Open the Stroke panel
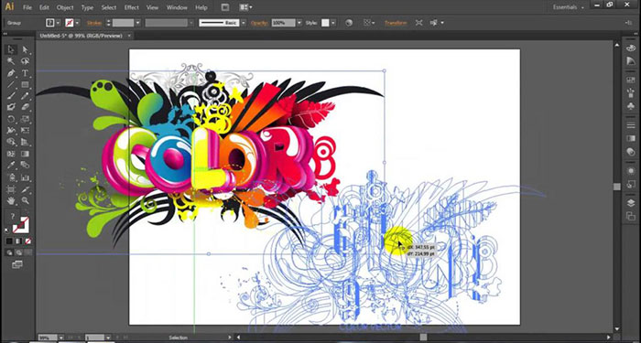Screen dimensions: 641x343 pos(631,124)
